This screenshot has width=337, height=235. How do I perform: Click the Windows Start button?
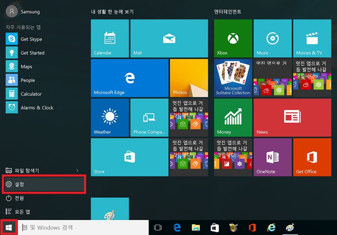(x=8, y=227)
